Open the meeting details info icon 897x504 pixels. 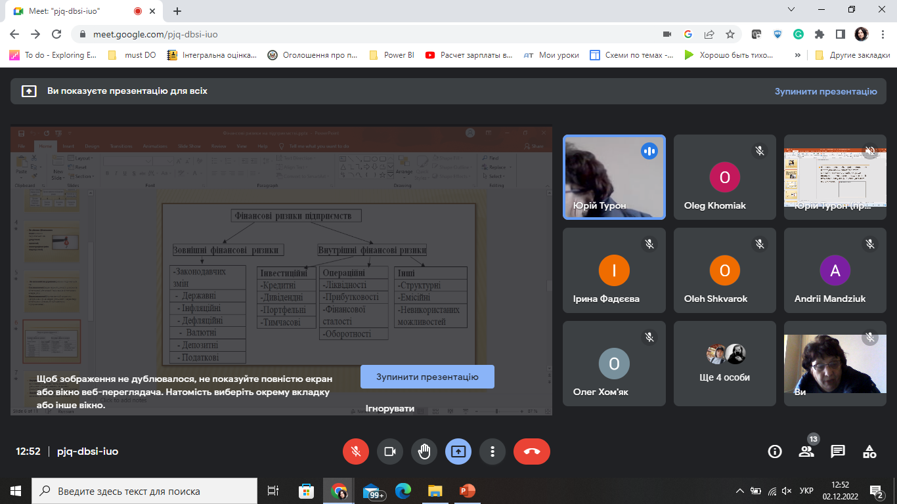pos(775,451)
